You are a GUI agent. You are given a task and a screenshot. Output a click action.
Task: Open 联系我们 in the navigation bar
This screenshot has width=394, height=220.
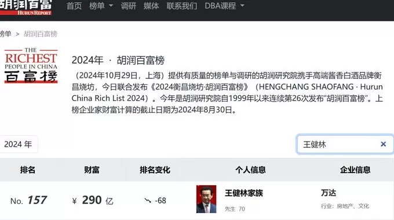click(182, 6)
